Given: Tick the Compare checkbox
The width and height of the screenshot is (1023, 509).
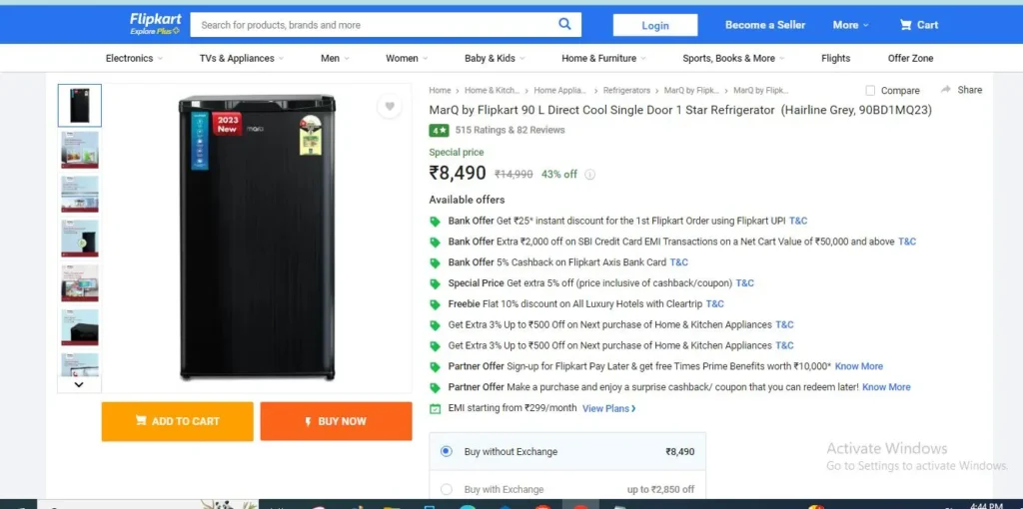Looking at the screenshot, I should pos(870,90).
